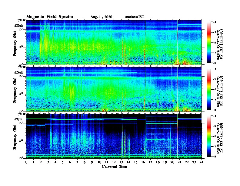Click the dZ/dt panel label
Viewport: 240px width, 186px height.
pos(19,119)
